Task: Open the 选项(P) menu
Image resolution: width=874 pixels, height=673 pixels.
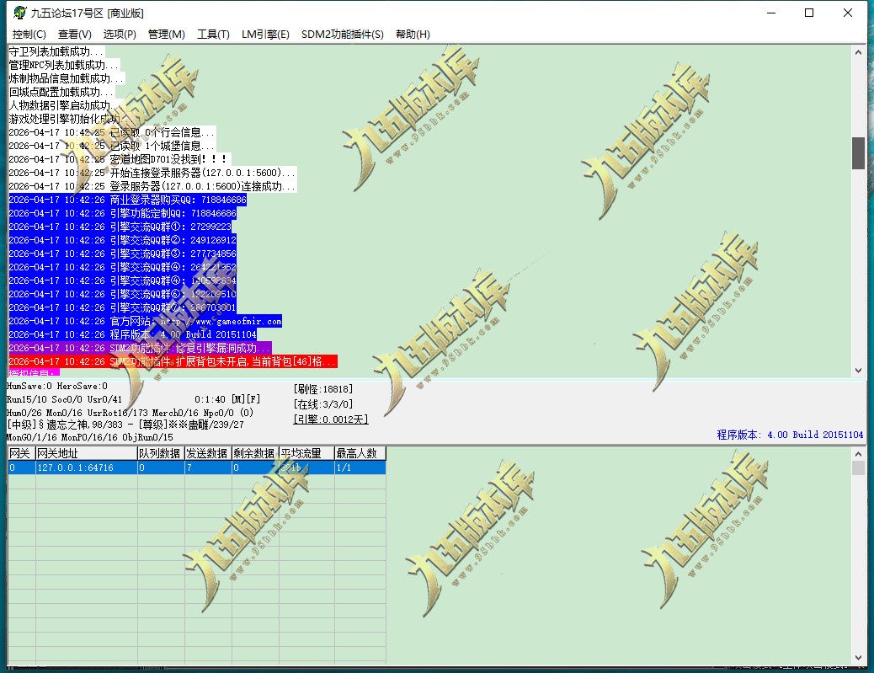Action: tap(120, 34)
